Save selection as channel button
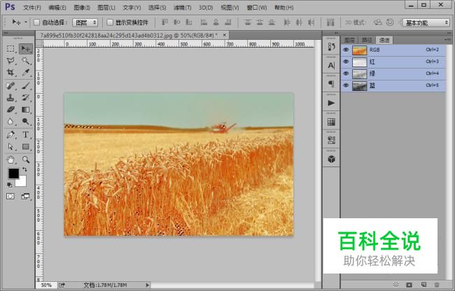This screenshot has height=291, width=455. [x=409, y=285]
